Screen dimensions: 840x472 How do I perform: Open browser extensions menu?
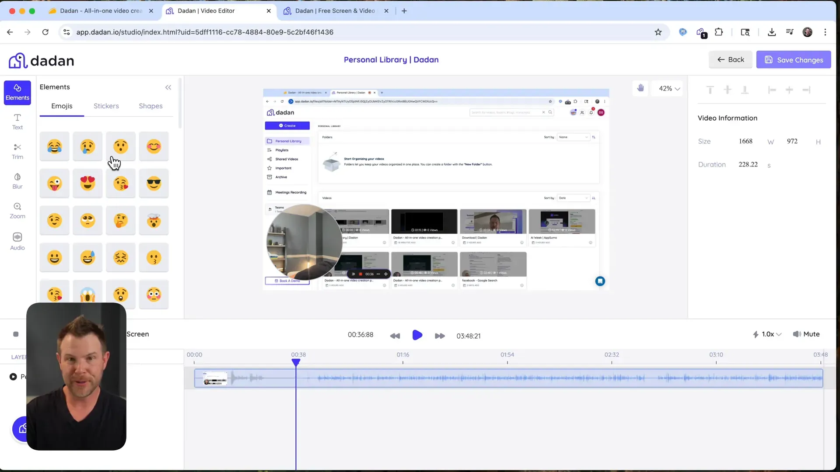(719, 32)
